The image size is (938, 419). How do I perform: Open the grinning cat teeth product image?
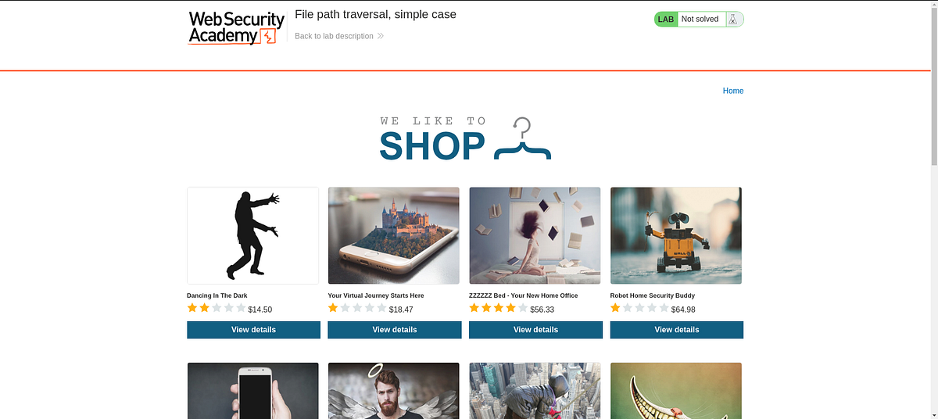(676, 391)
